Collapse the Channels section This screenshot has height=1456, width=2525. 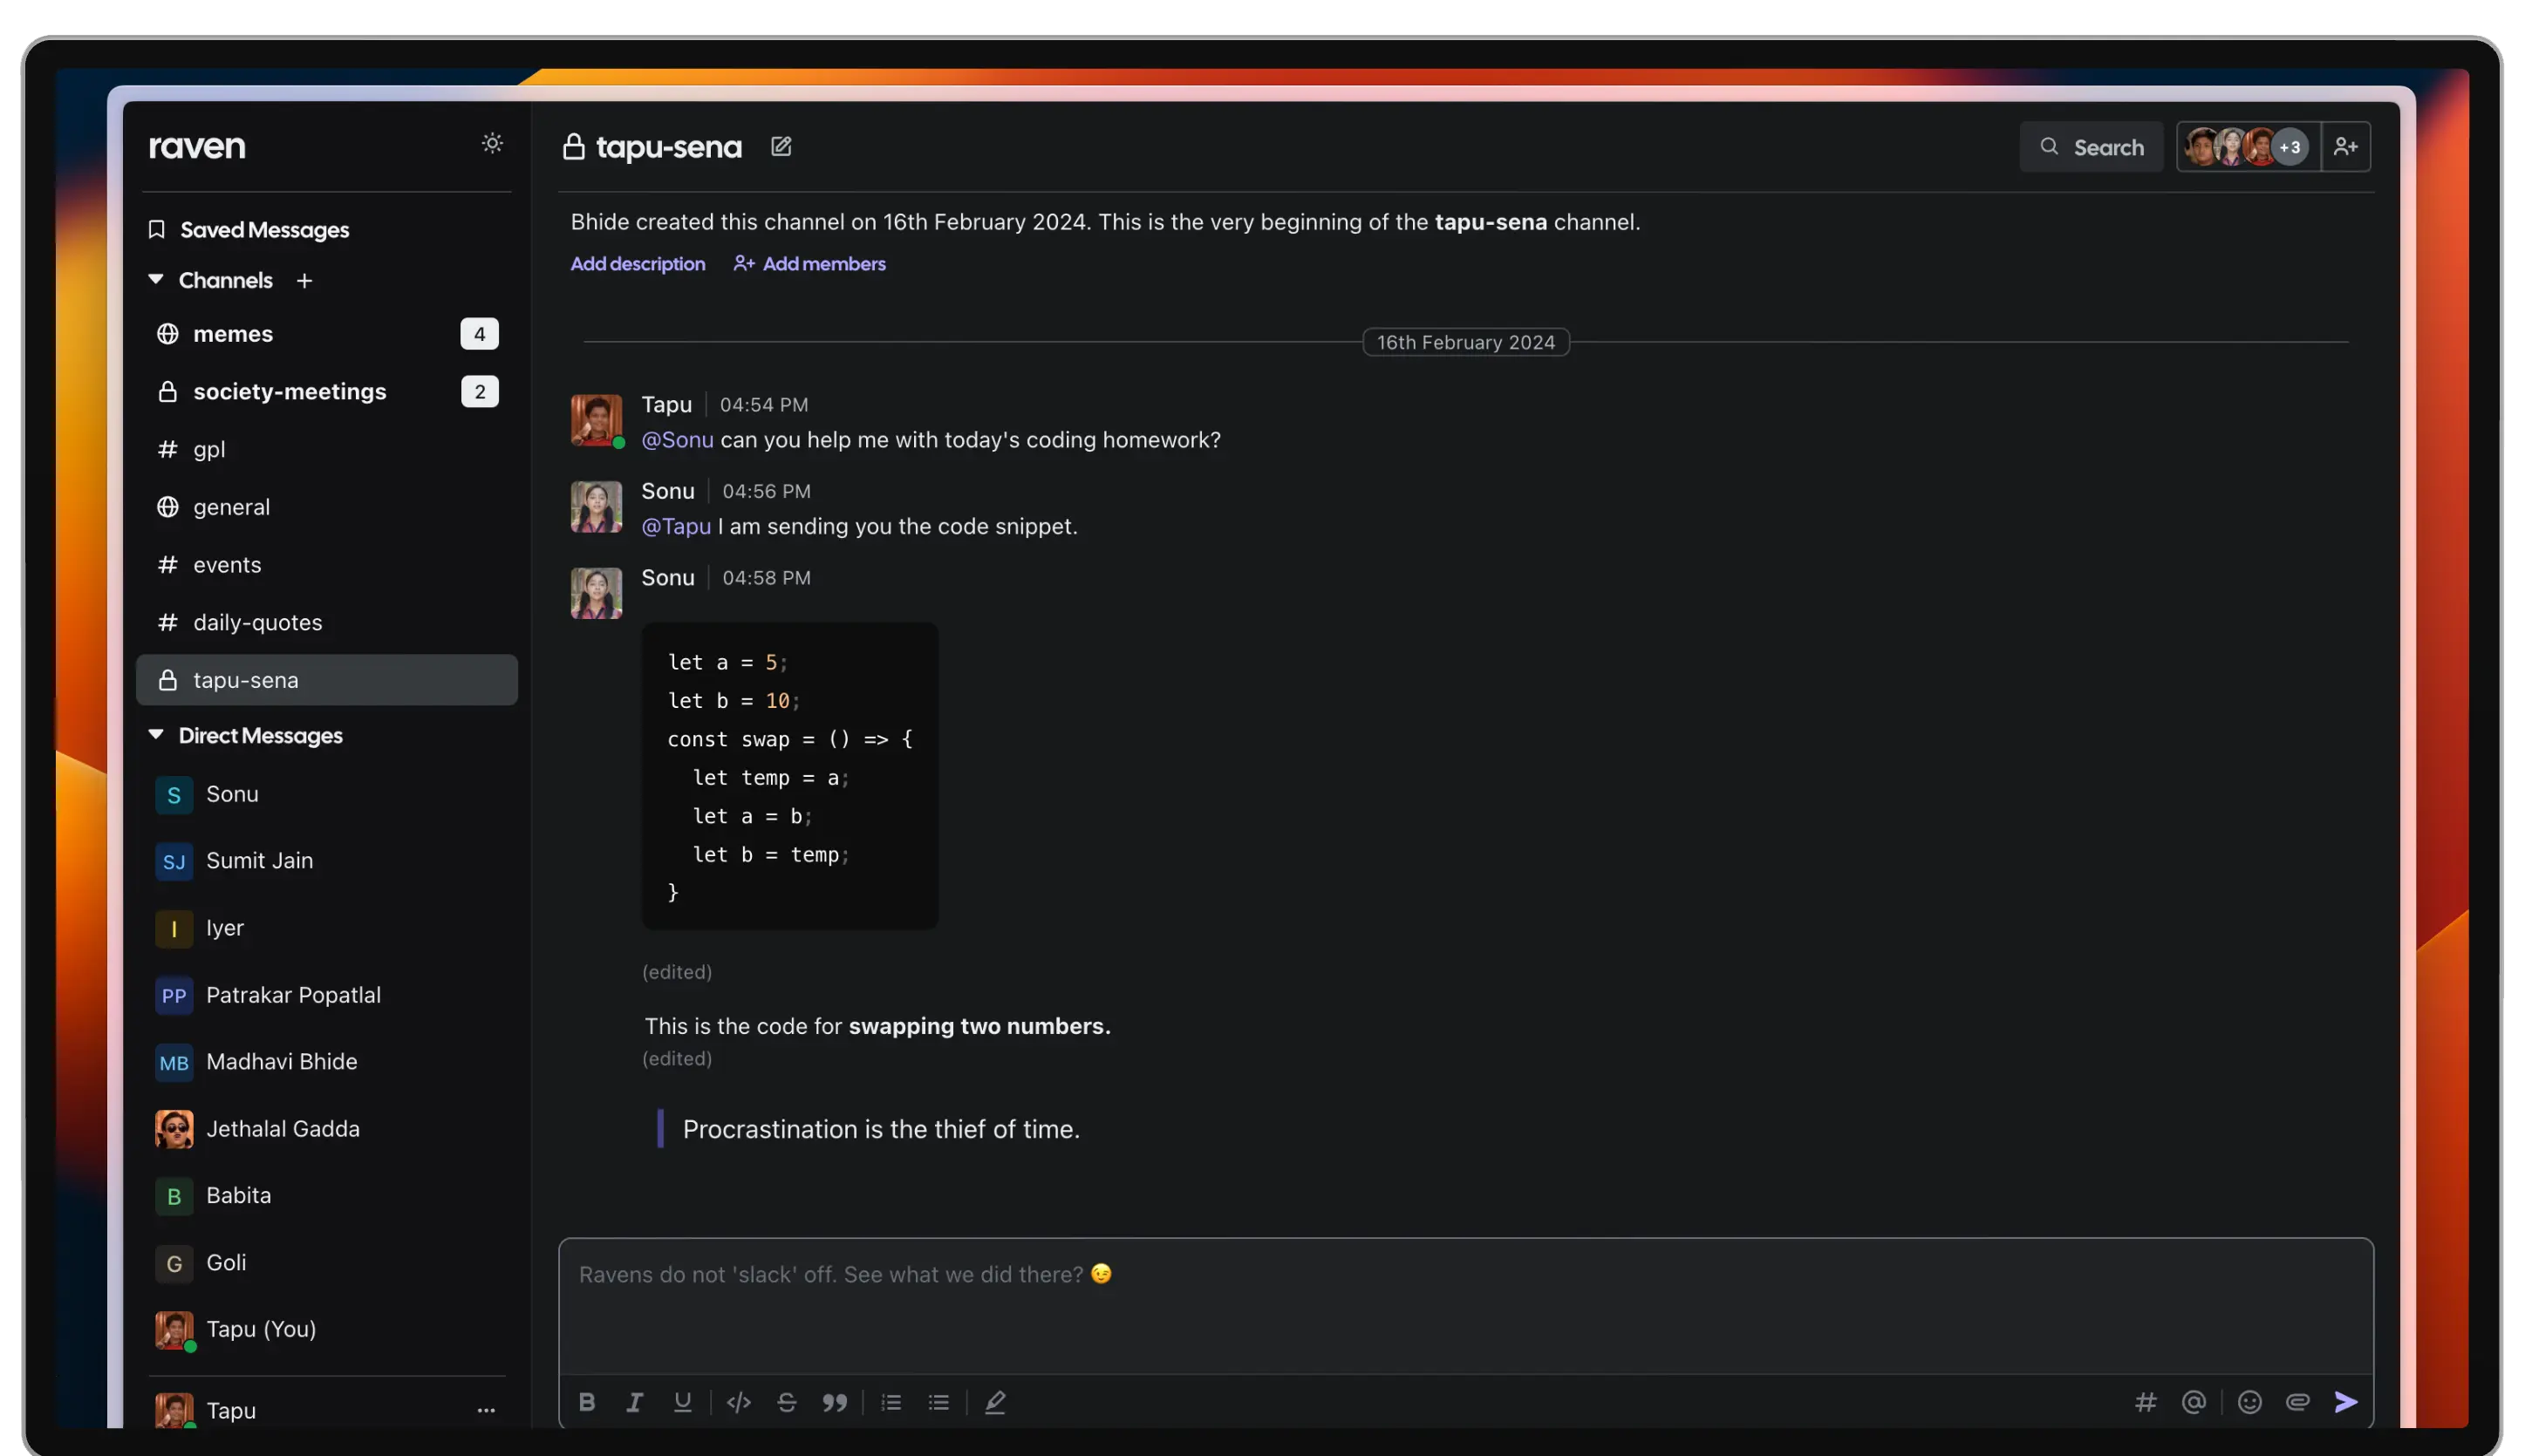tap(156, 280)
